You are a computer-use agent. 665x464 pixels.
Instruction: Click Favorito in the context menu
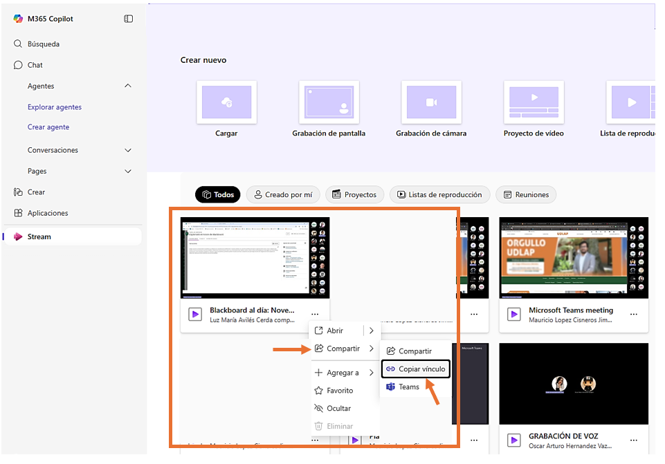[x=340, y=391]
